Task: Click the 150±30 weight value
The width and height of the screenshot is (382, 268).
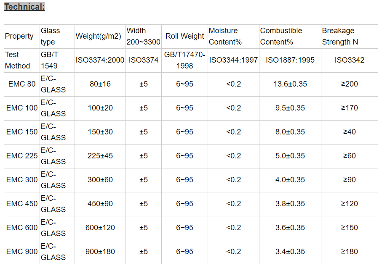Action: click(x=100, y=132)
